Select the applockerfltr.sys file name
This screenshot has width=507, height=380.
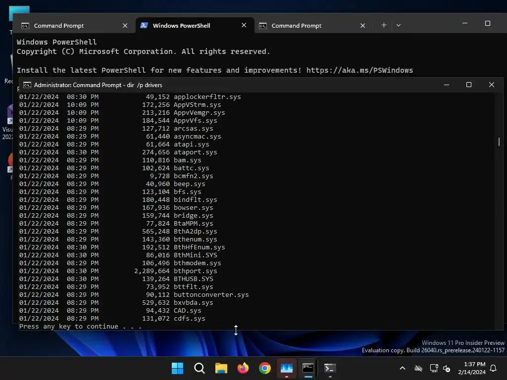coord(207,96)
